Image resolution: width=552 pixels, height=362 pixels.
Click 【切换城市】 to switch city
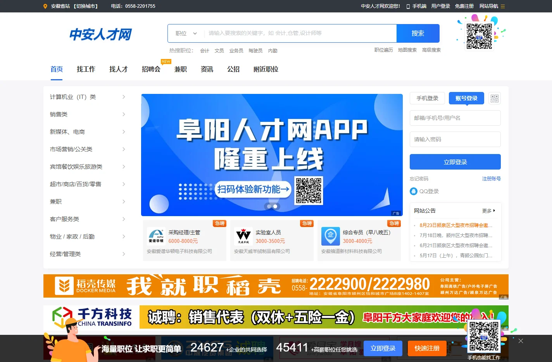(86, 6)
